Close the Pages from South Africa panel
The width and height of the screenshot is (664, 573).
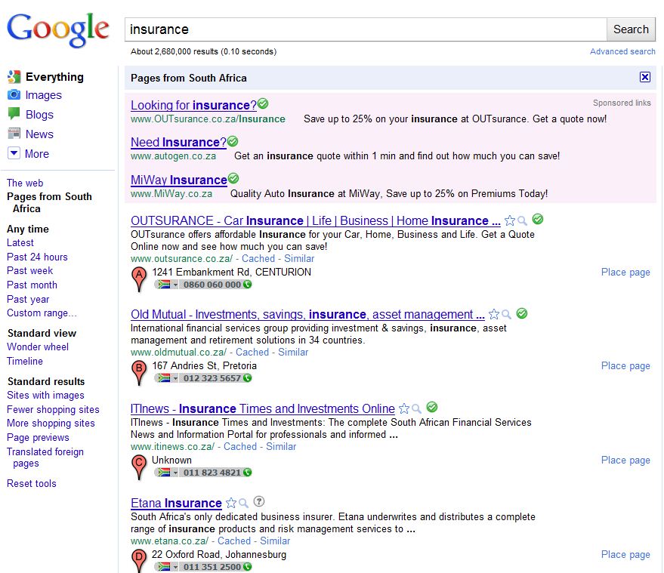pyautogui.click(x=645, y=77)
